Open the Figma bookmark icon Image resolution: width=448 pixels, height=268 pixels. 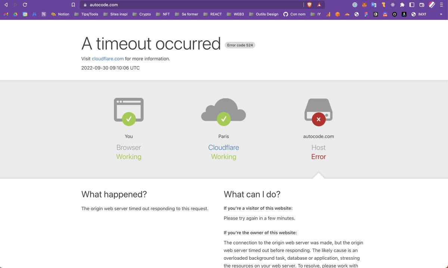[366, 14]
